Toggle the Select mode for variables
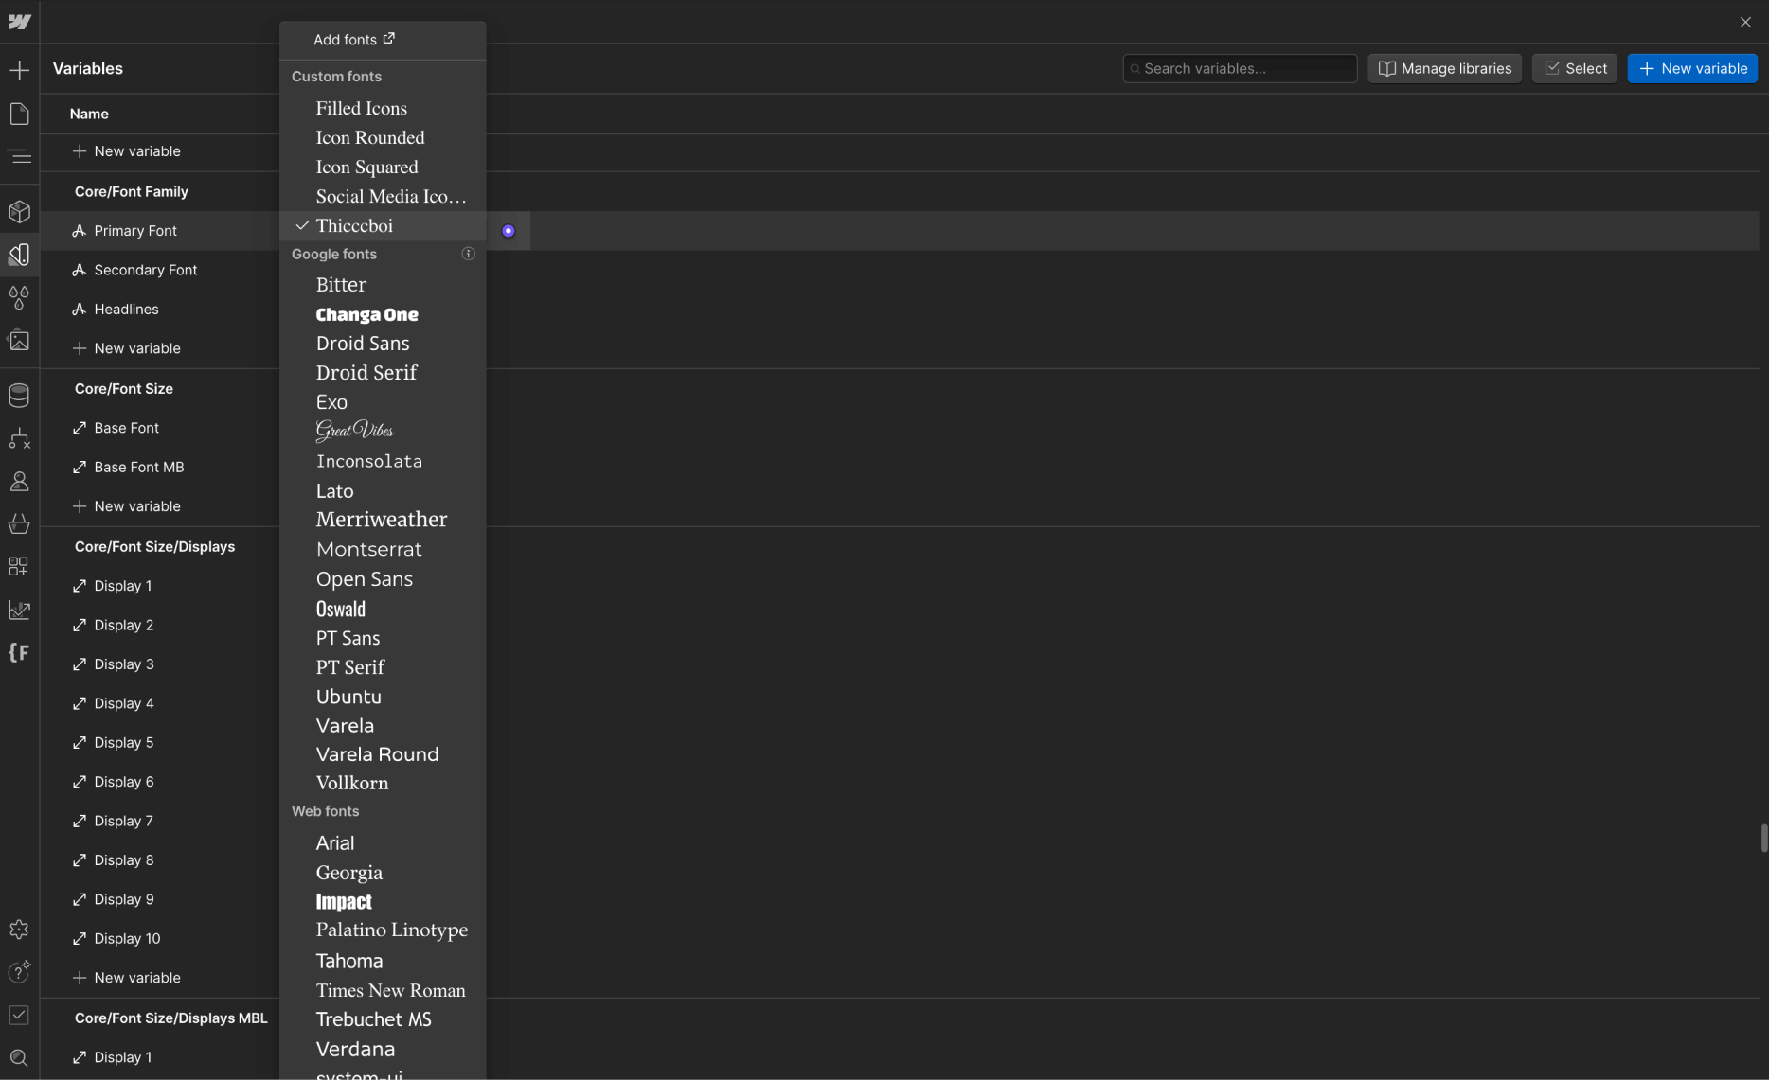This screenshot has height=1080, width=1769. pos(1574,68)
